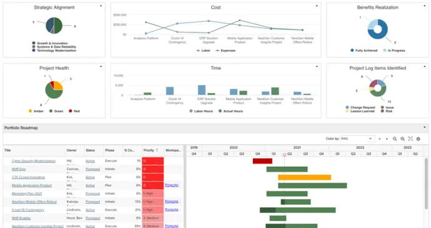Open Mobile Application Product project link
The width and height of the screenshot is (431, 228).
click(x=32, y=186)
